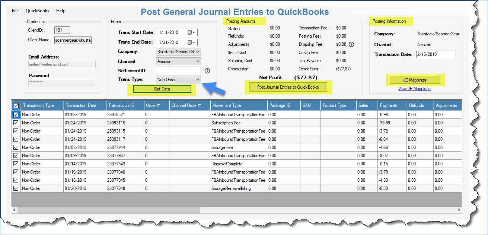Open the Help menu
The width and height of the screenshot is (488, 235).
[x=61, y=11]
